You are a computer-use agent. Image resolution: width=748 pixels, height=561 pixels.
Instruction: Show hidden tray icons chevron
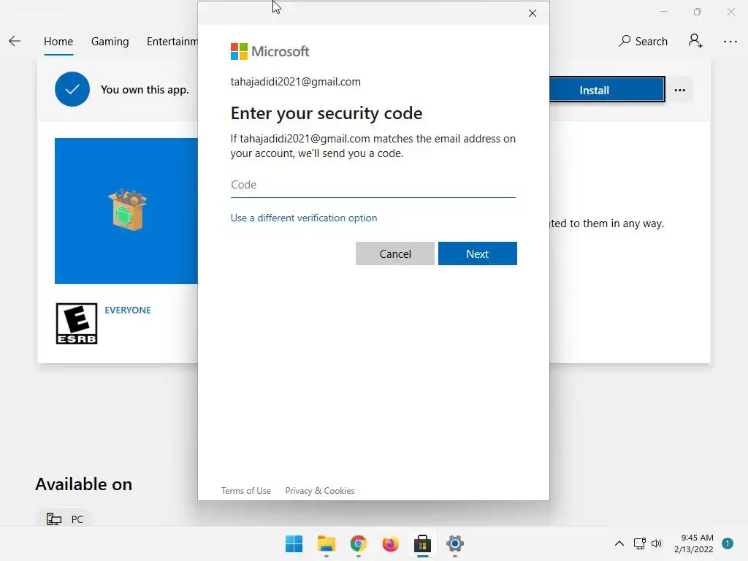(619, 543)
